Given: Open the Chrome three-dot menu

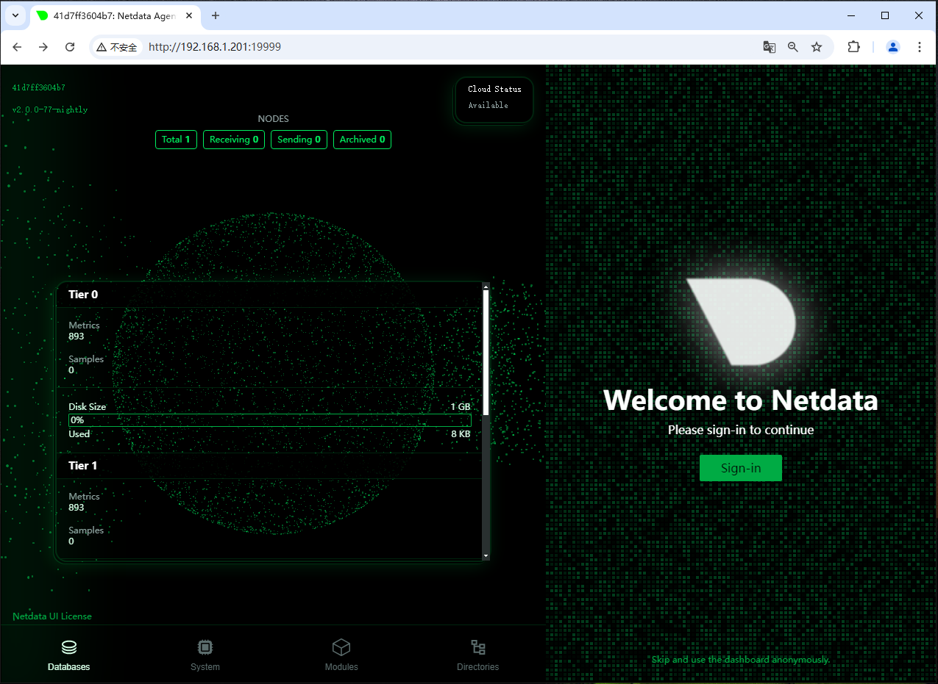Looking at the screenshot, I should coord(920,47).
